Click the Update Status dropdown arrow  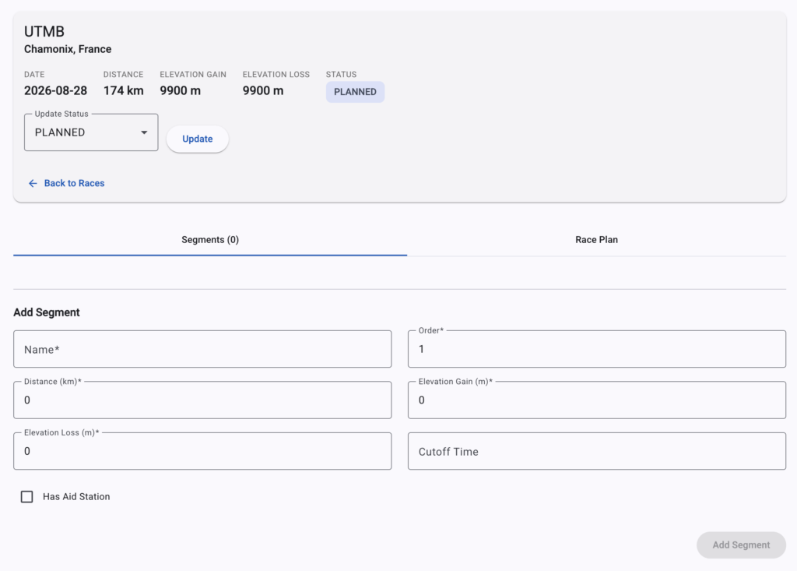click(x=144, y=132)
